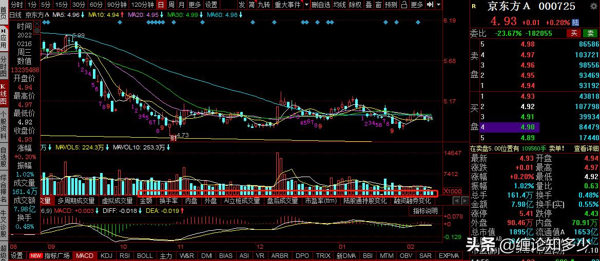Click the 指标说明 indicator description button
600x261 pixels.
425,211
